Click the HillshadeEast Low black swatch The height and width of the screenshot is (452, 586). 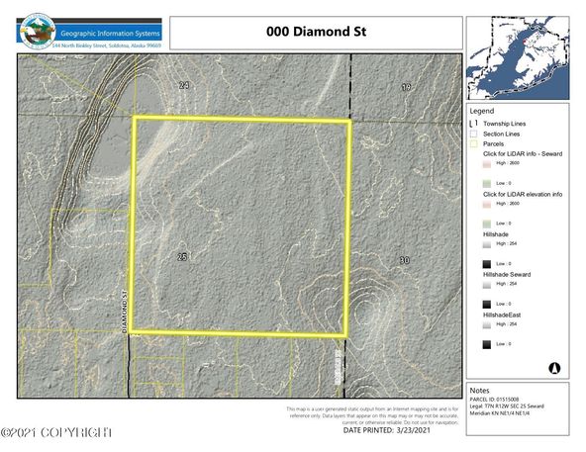(487, 344)
